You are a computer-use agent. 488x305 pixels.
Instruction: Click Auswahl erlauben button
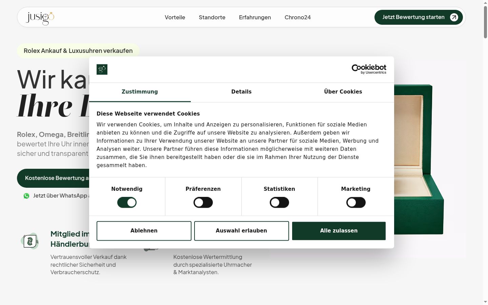click(242, 231)
